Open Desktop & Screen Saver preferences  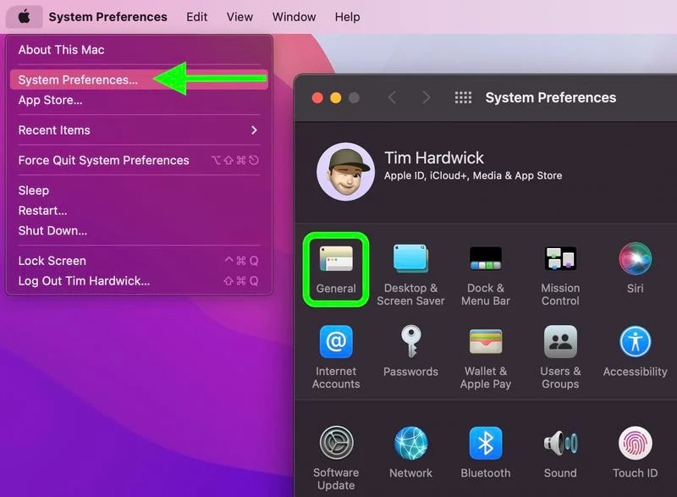(410, 274)
